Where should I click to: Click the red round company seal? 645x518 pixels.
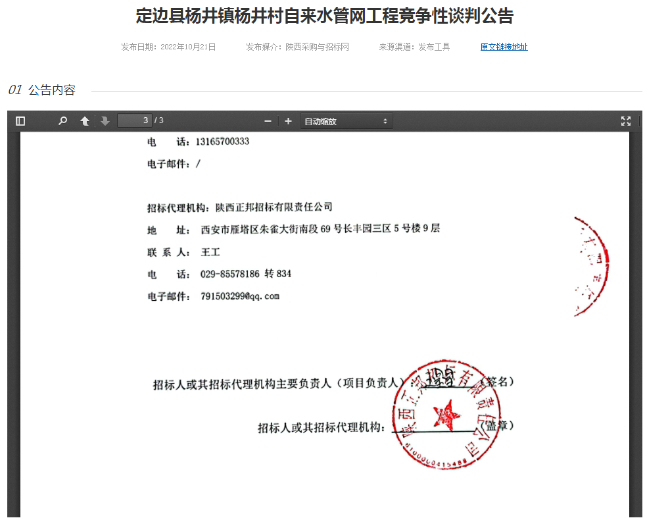(x=446, y=414)
